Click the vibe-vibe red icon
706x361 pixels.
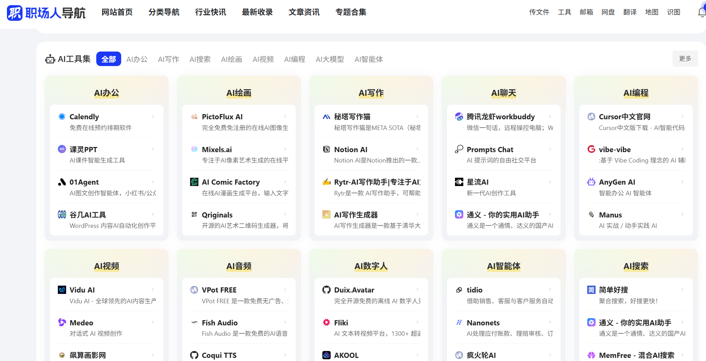(x=591, y=149)
